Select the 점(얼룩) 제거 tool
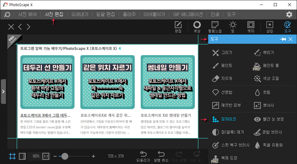This screenshot has width=297, height=164. point(228,132)
